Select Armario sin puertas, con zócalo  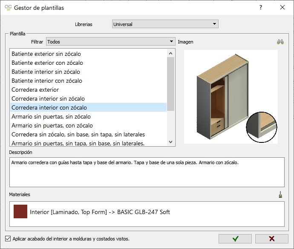(88, 125)
